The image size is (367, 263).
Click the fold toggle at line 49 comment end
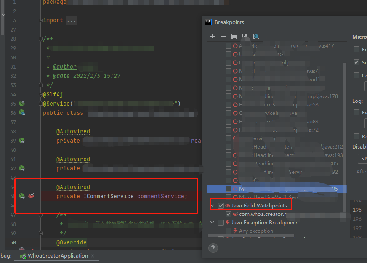40,233
